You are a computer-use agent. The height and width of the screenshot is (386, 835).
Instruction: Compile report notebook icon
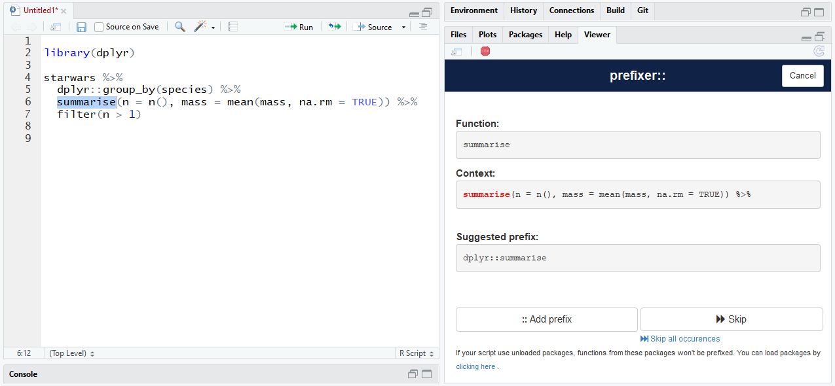[232, 27]
